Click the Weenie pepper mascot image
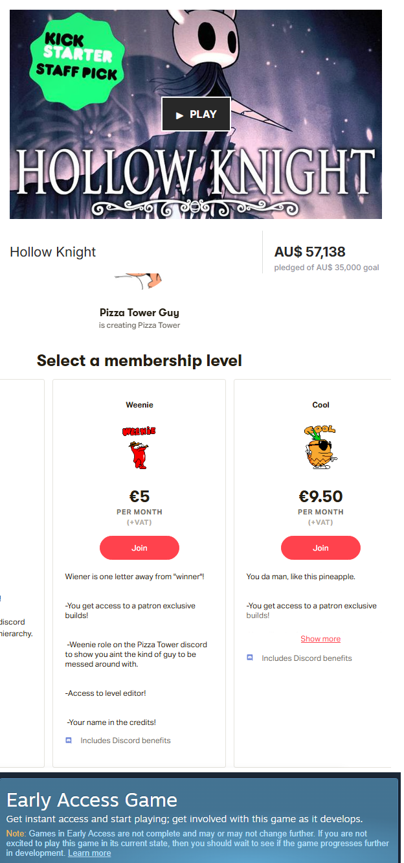The height and width of the screenshot is (863, 404). pyautogui.click(x=139, y=447)
